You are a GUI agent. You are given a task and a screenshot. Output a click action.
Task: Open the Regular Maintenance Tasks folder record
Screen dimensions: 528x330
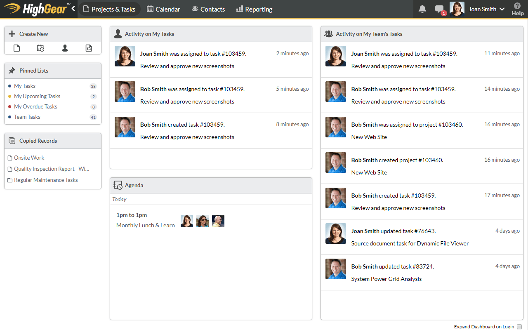click(46, 180)
